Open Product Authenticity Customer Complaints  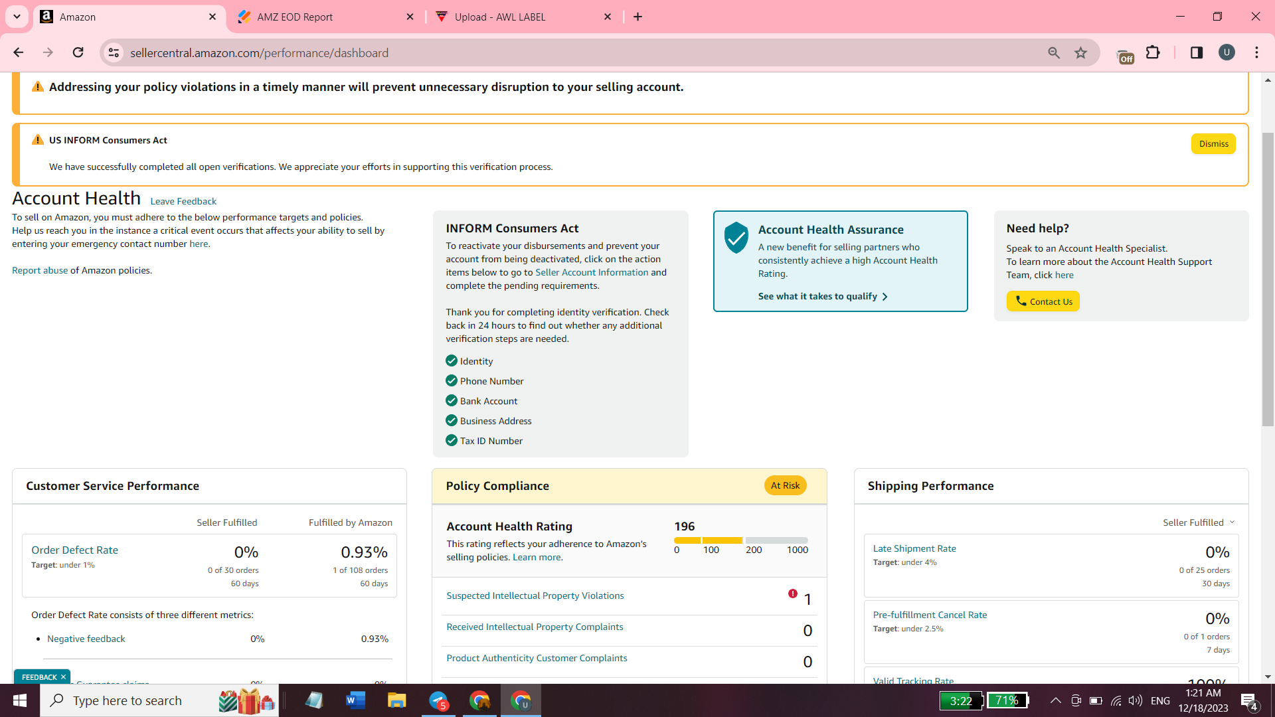click(x=537, y=658)
